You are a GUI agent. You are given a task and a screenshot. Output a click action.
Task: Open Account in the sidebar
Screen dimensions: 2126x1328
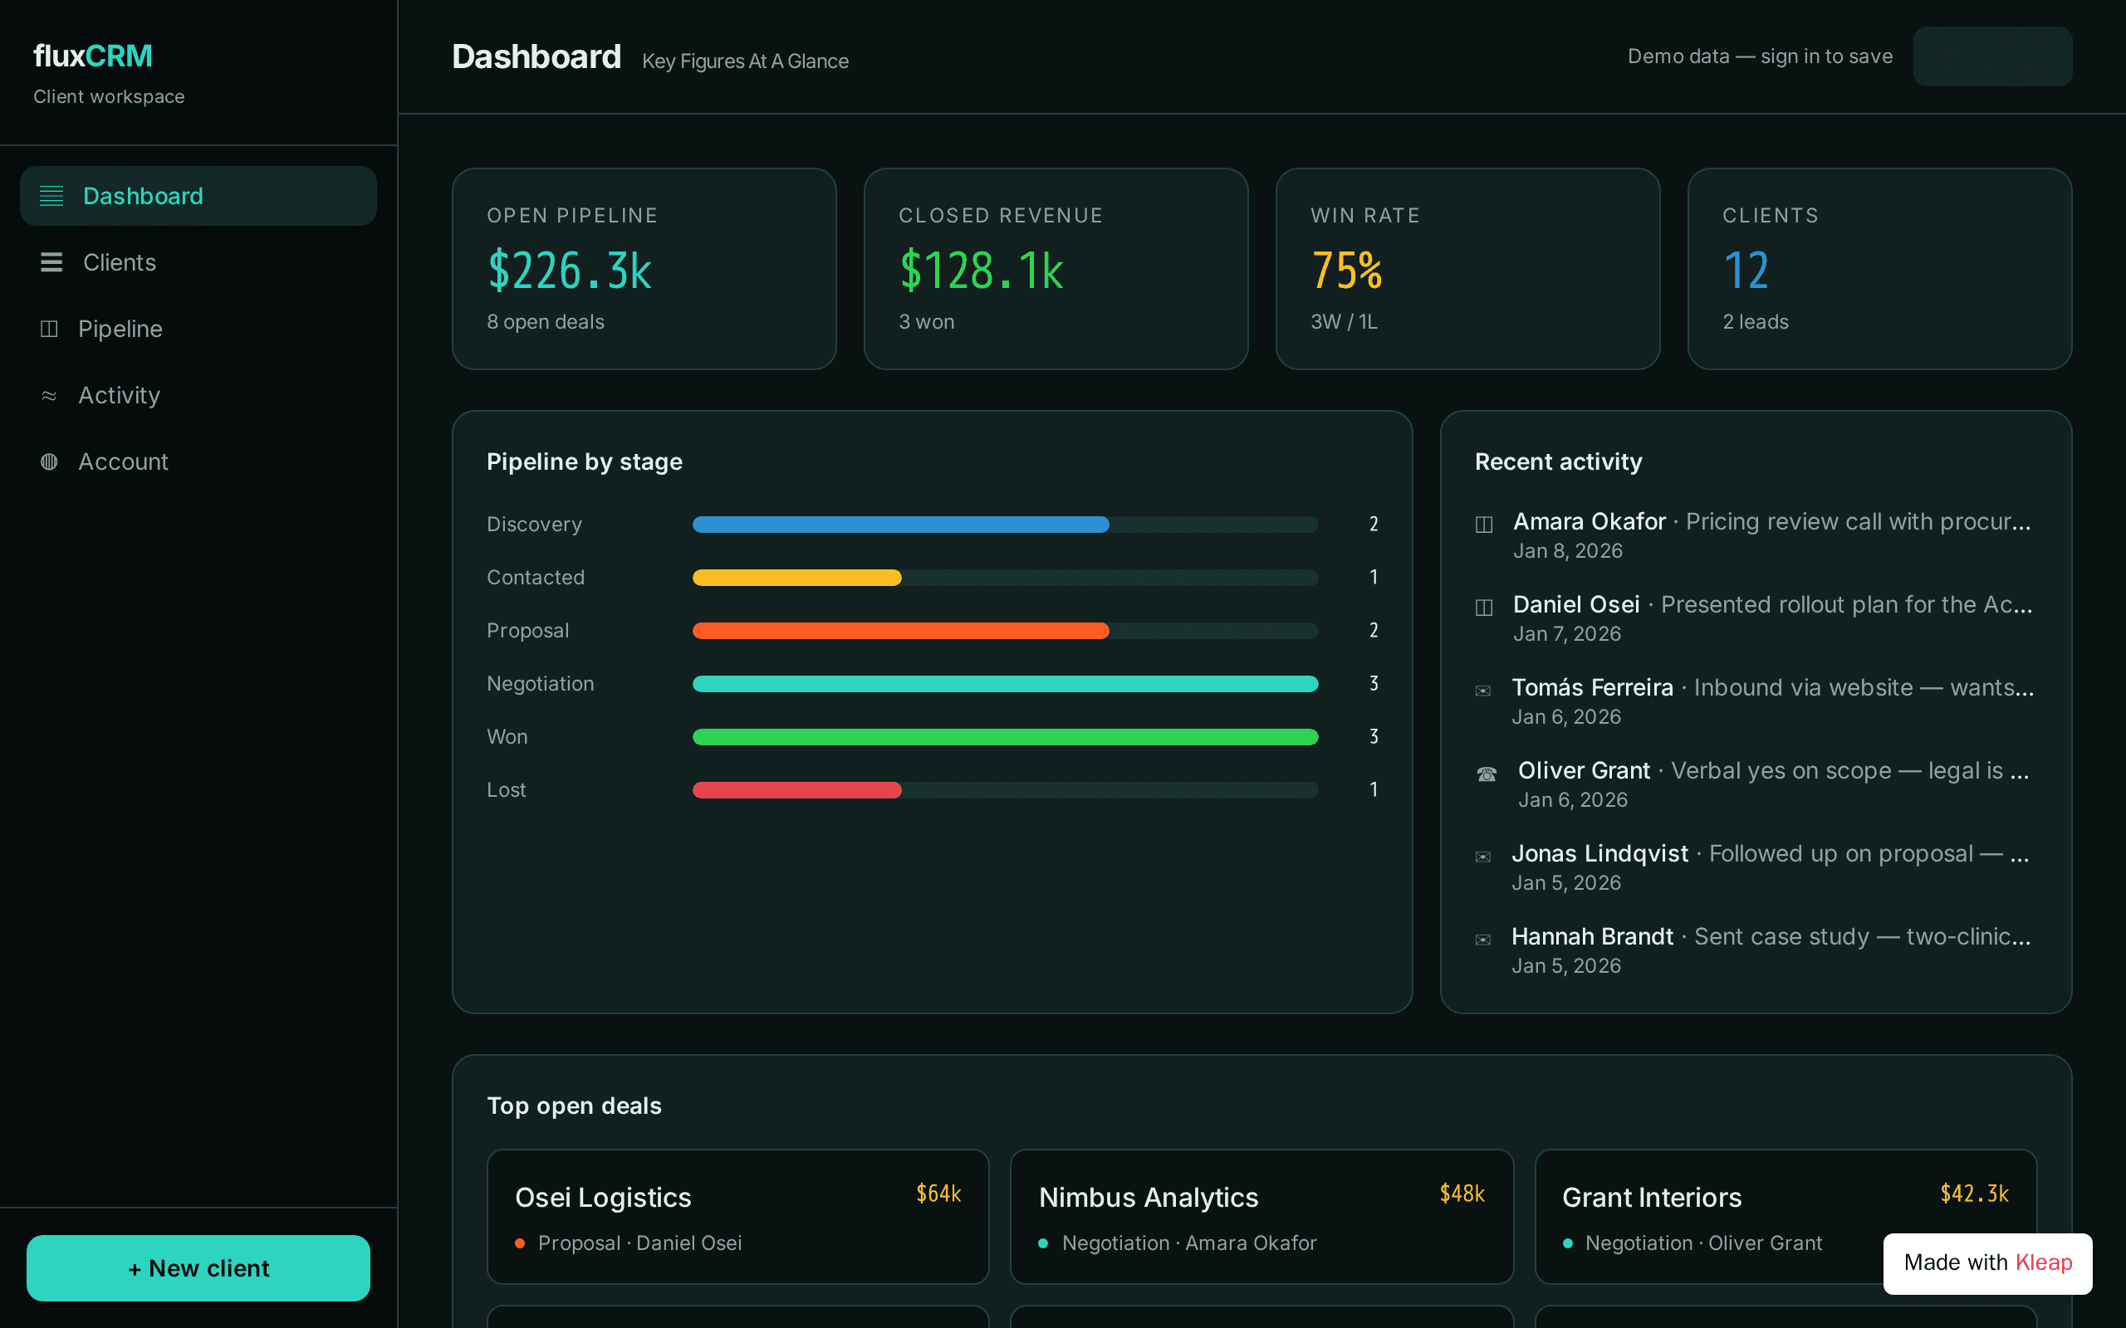coord(198,462)
